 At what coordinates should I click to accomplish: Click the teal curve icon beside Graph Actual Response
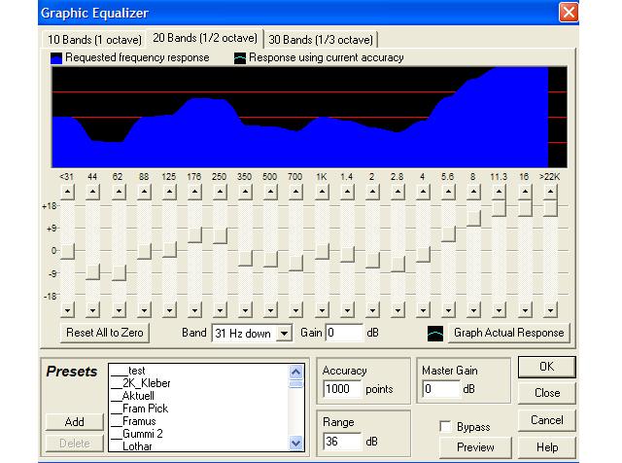coord(435,334)
